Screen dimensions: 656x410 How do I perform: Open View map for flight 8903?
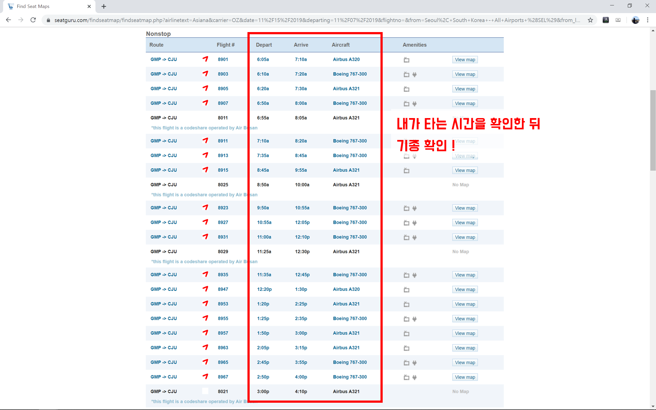(x=465, y=74)
